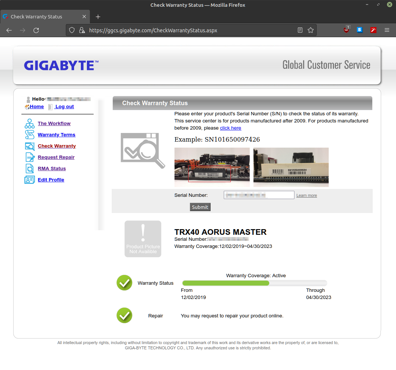Screen dimensions: 396x370
Task: Click the Log out door icon
Action: pos(50,107)
